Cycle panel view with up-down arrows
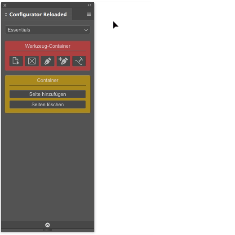235x235 pixels. tap(6, 14)
